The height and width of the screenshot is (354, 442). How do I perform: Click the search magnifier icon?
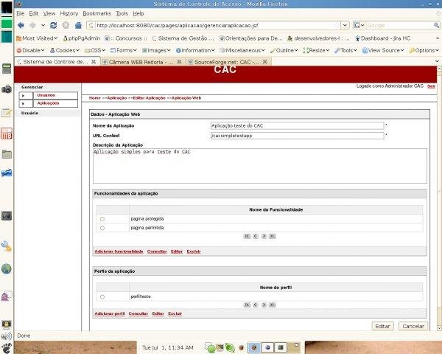436,25
